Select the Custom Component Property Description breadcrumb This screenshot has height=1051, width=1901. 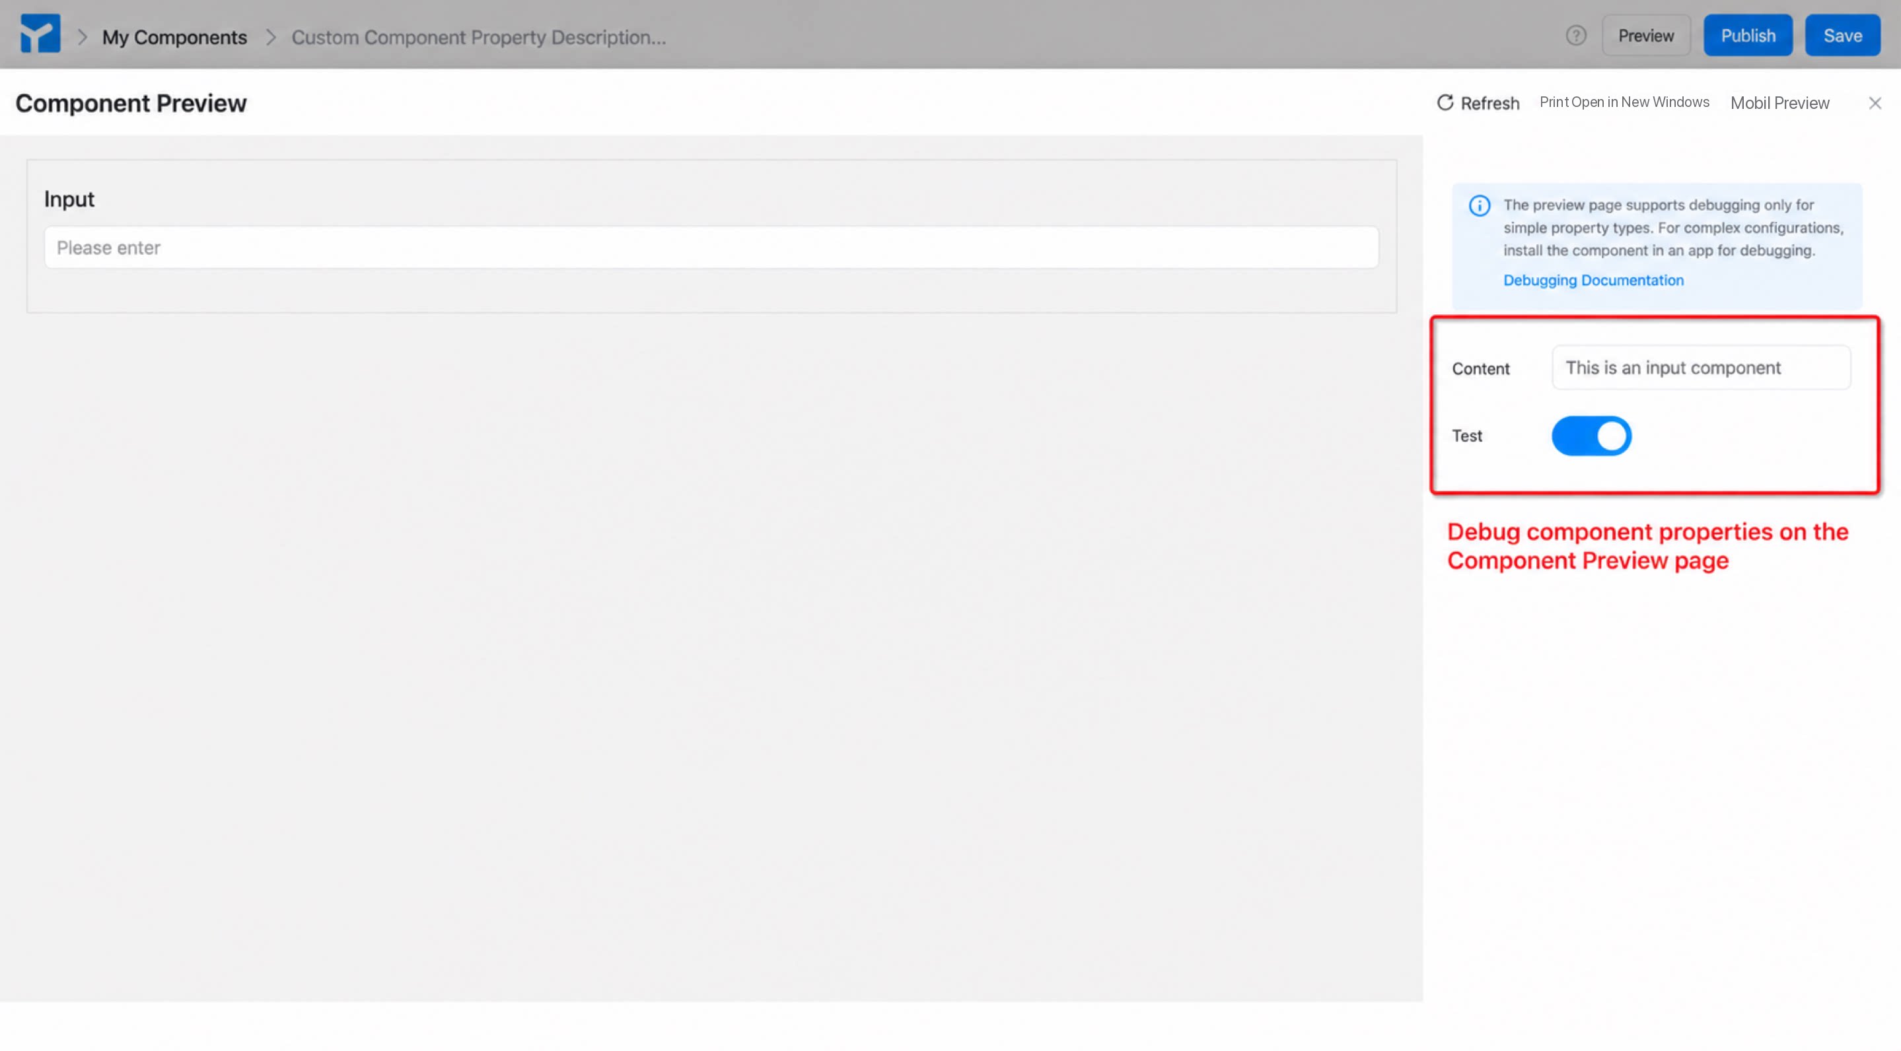point(478,37)
